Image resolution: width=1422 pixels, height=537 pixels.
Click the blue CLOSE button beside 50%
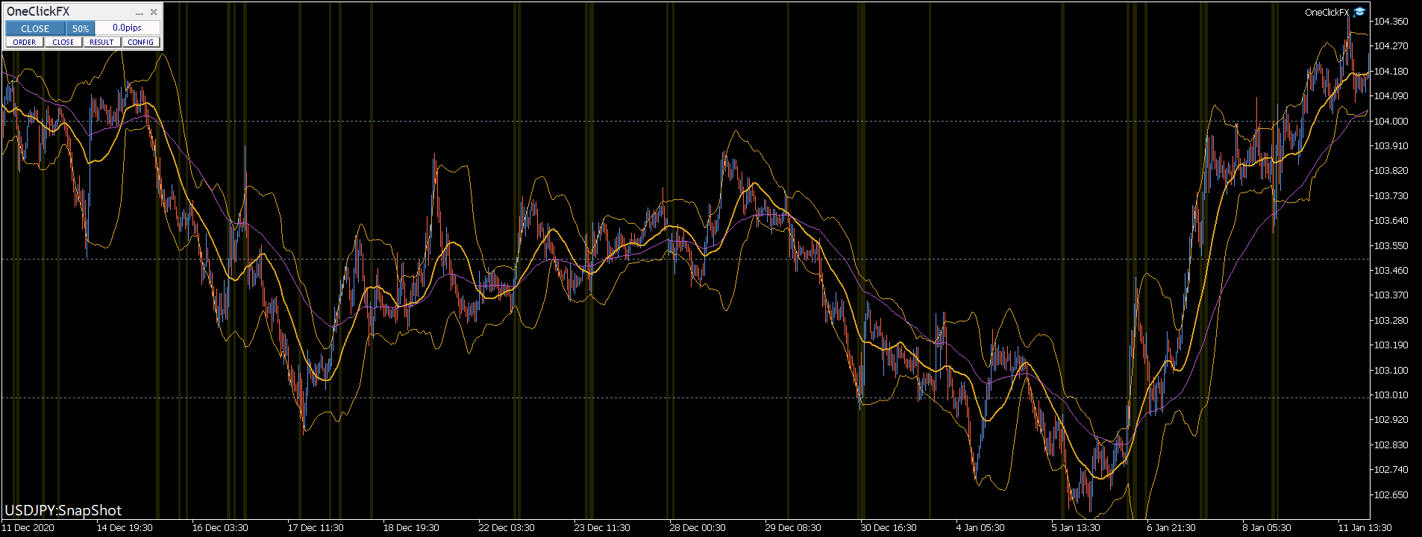35,28
